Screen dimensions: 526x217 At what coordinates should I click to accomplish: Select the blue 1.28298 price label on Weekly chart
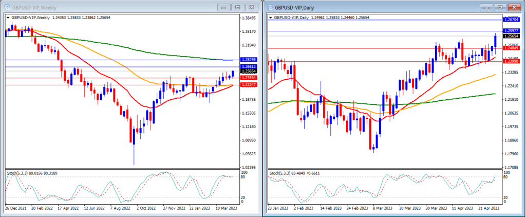pos(249,60)
